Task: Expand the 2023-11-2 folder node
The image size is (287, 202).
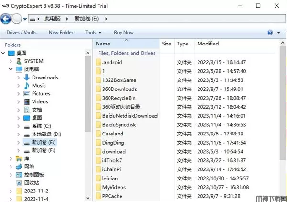Action: pyautogui.click(x=11, y=191)
